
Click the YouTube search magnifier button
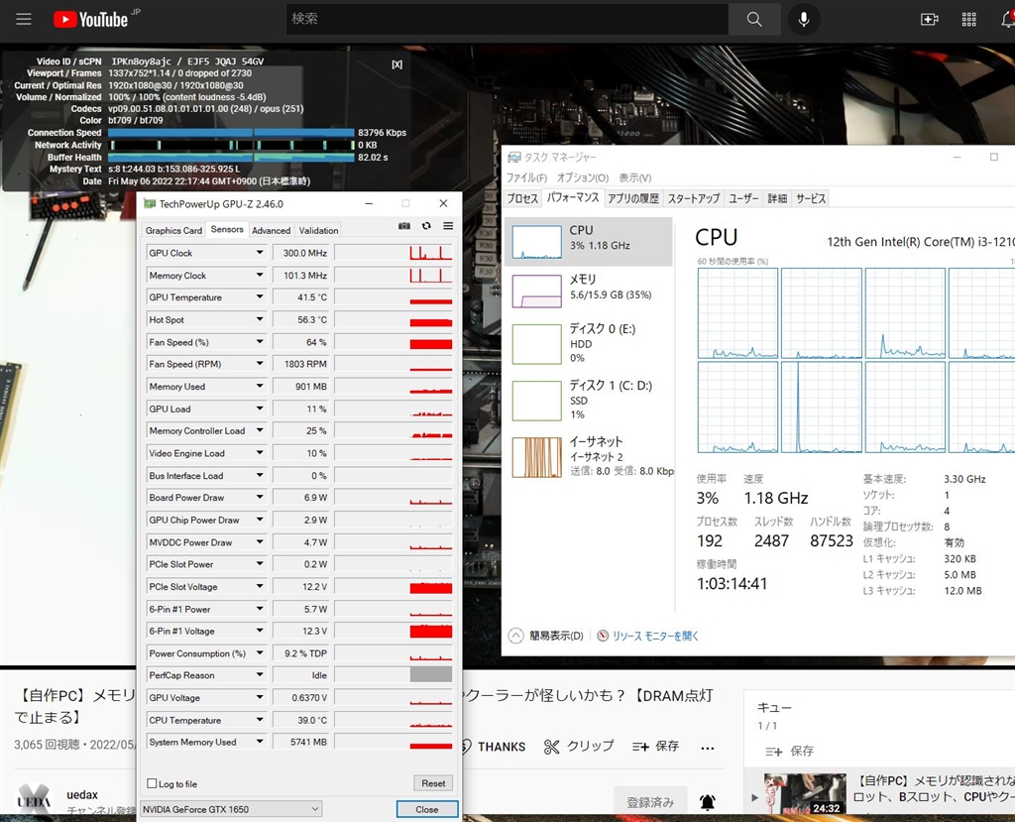(754, 19)
